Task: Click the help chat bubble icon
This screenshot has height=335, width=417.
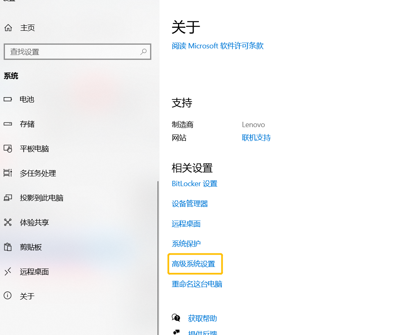Action: (176, 318)
